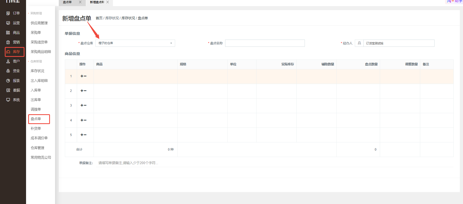Open the 运营 sidebar section

13,23
